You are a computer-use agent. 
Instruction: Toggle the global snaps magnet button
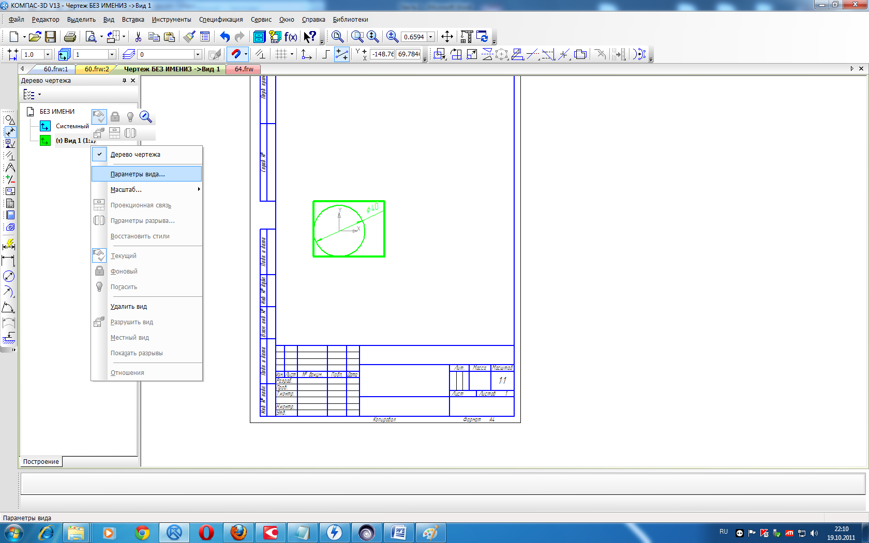(235, 54)
